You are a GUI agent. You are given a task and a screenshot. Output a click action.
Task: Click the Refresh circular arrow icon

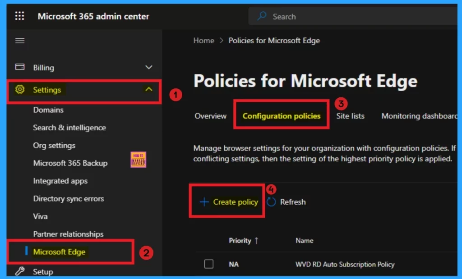(271, 202)
